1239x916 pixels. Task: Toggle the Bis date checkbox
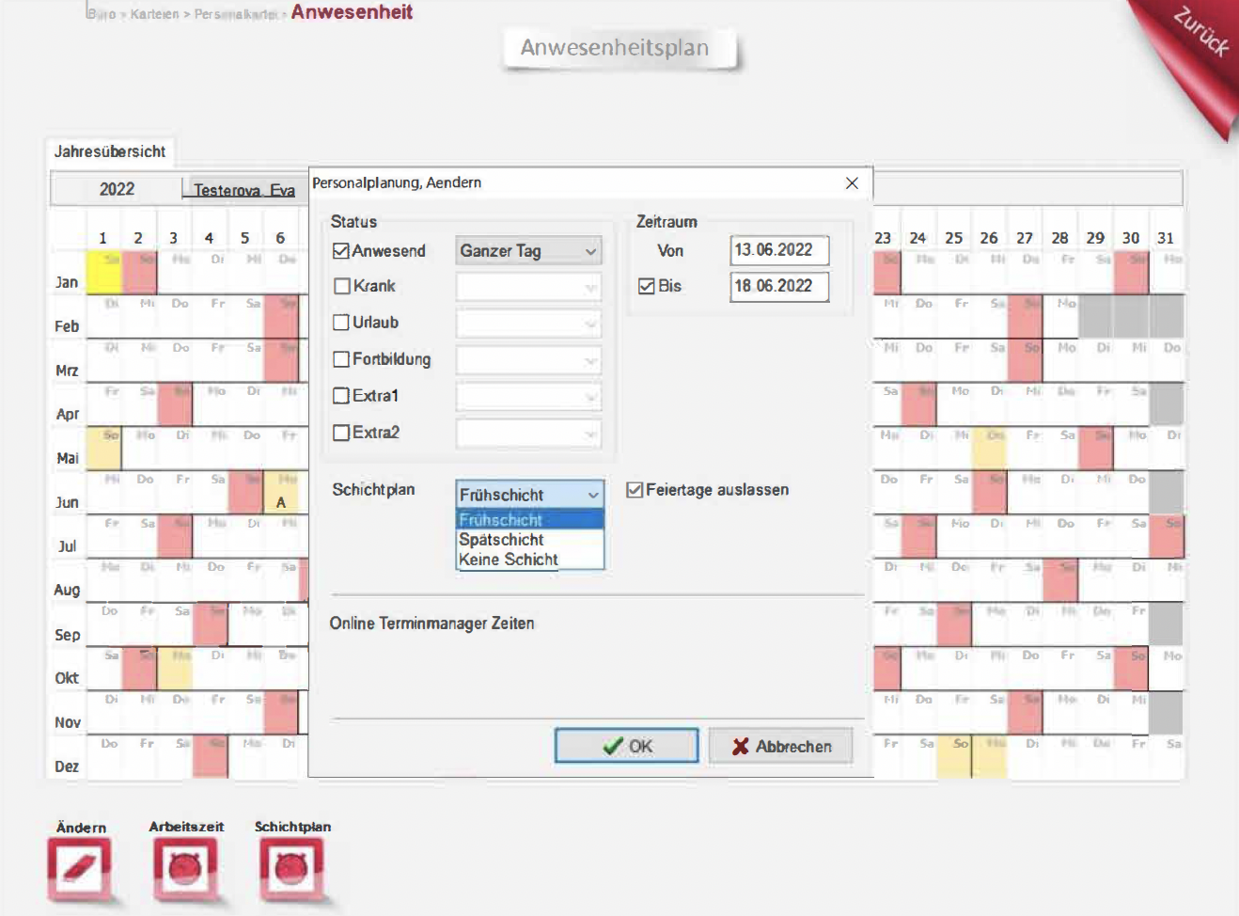pyautogui.click(x=646, y=286)
